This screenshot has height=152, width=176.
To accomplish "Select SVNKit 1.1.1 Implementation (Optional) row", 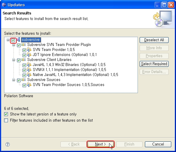I will coord(70,70).
